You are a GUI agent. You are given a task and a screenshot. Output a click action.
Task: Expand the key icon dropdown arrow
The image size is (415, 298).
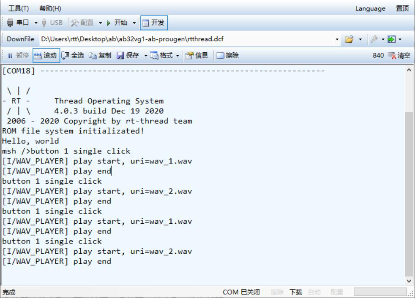[x=383, y=39]
